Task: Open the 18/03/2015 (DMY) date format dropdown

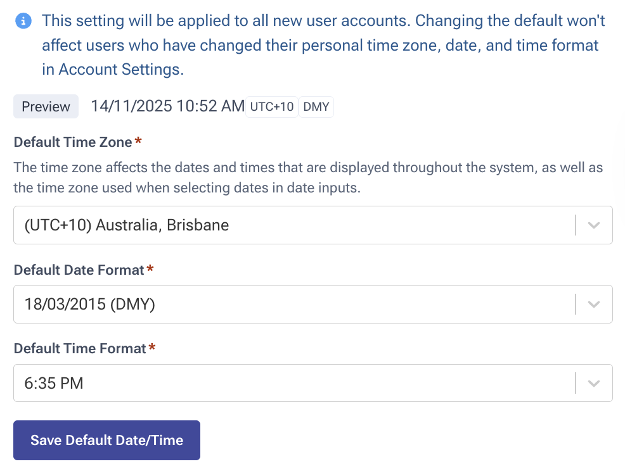Action: [292, 305]
